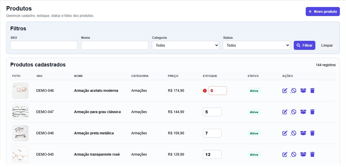Click product name Armação transparente rosé
This screenshot has height=167, width=346.
click(x=97, y=154)
